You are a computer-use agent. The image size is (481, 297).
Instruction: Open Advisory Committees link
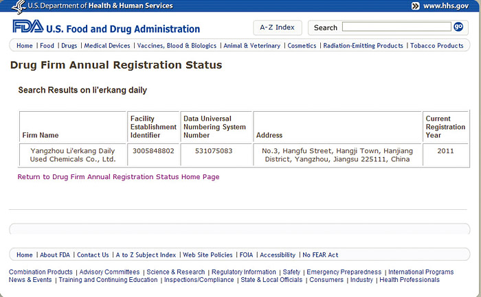click(109, 272)
